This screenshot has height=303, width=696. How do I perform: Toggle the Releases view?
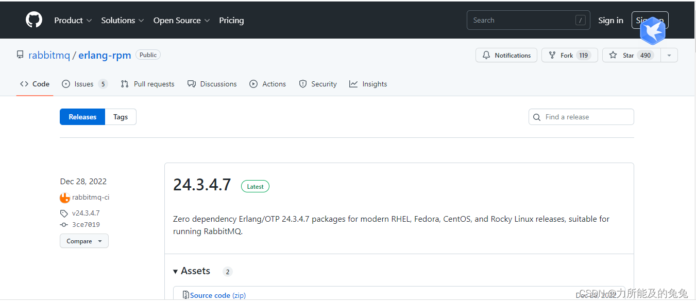[82, 117]
